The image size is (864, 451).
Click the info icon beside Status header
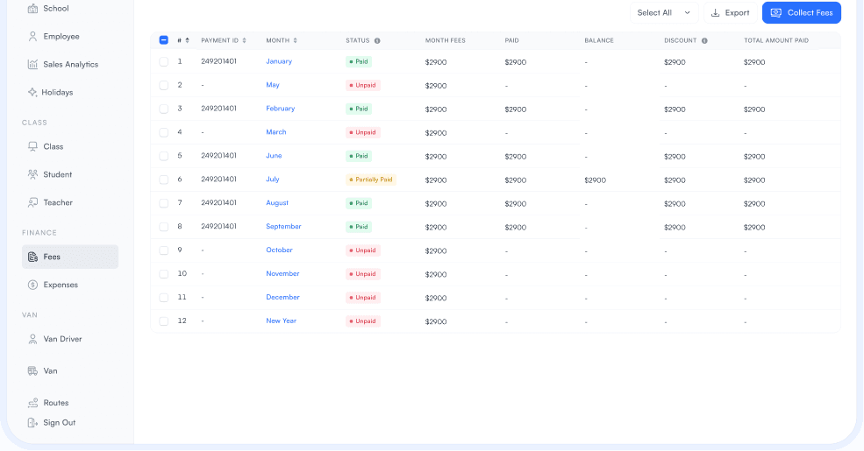(377, 40)
